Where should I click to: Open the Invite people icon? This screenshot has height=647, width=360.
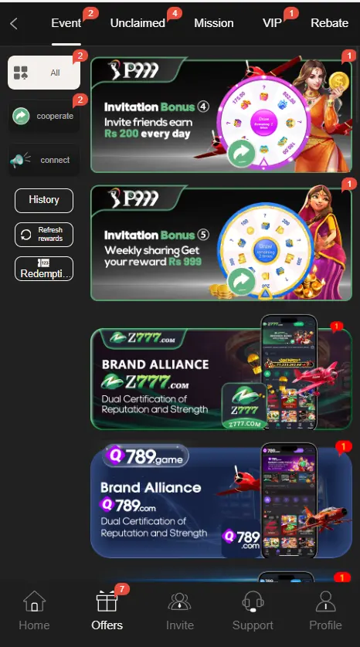click(179, 601)
